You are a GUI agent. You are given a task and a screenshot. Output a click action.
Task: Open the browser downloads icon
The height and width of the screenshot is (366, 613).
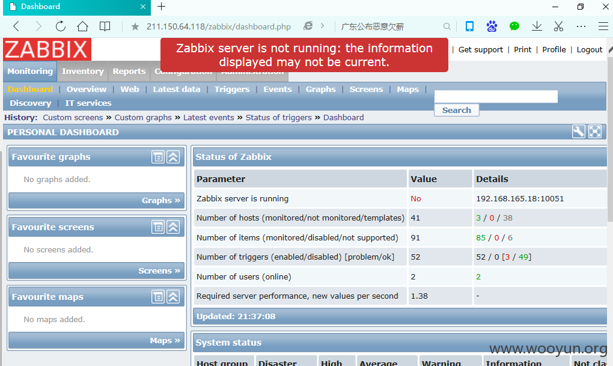(537, 26)
